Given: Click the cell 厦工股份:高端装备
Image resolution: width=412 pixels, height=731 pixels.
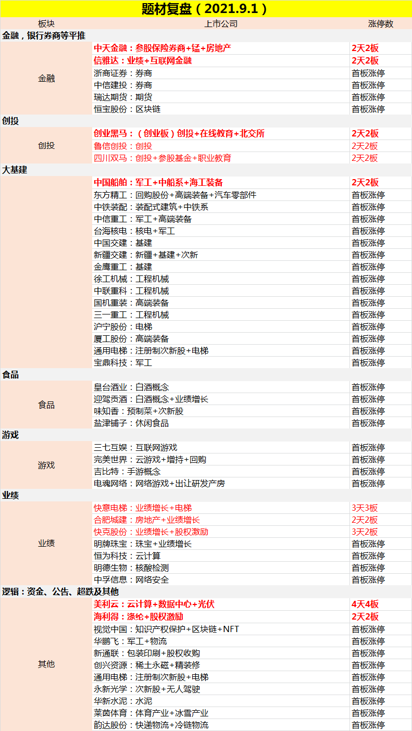Looking at the screenshot, I should (221, 338).
